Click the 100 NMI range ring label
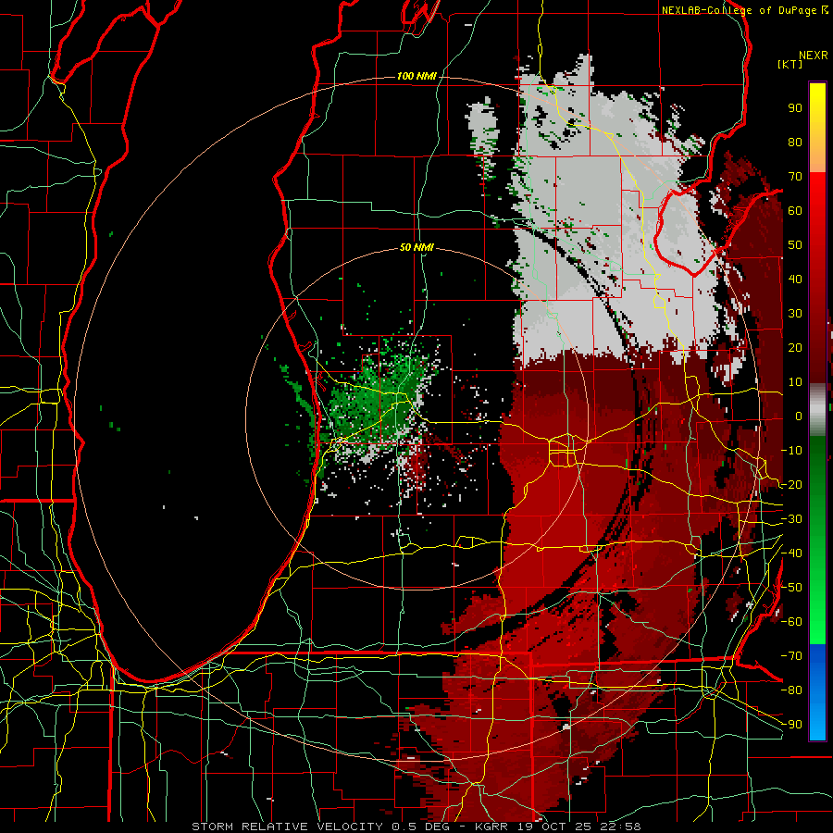Viewport: 833px width, 833px height. [416, 77]
